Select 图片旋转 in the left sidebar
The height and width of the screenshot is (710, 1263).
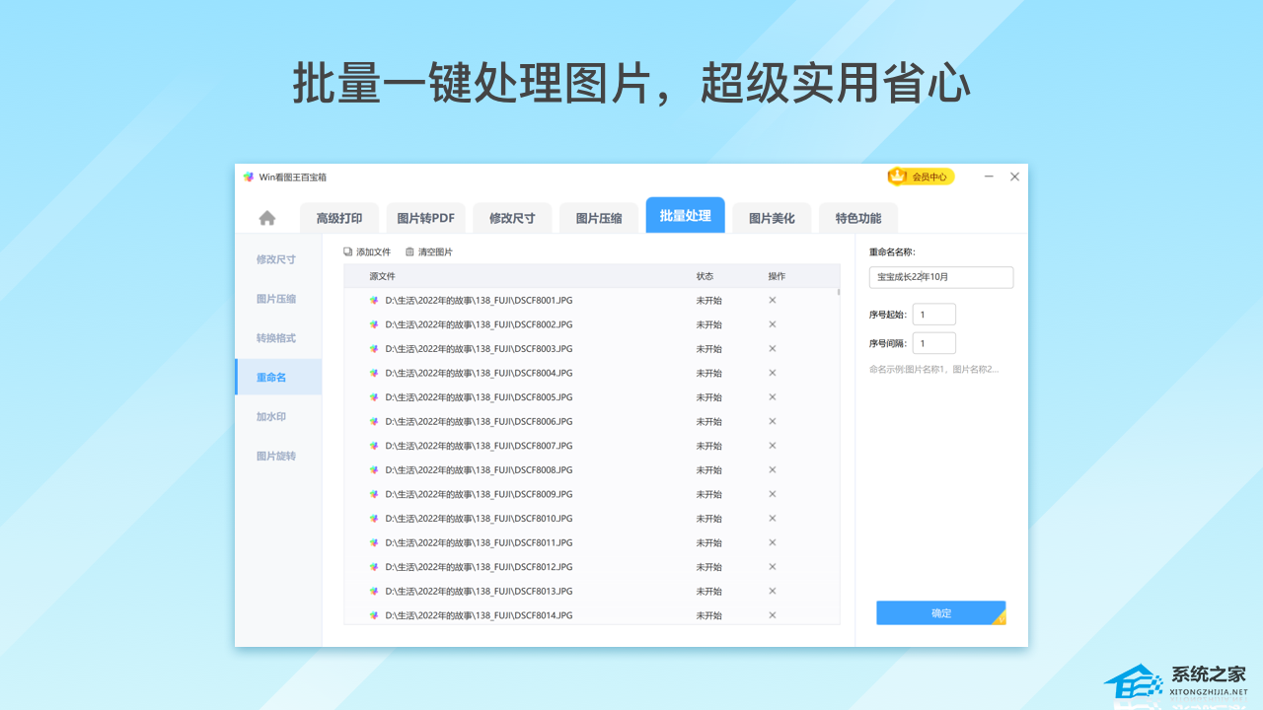coord(275,457)
